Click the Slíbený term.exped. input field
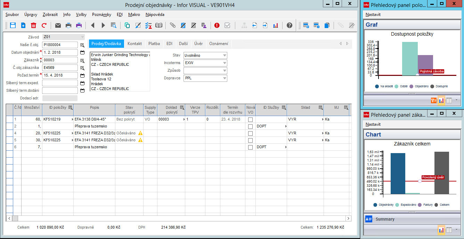 pos(60,83)
